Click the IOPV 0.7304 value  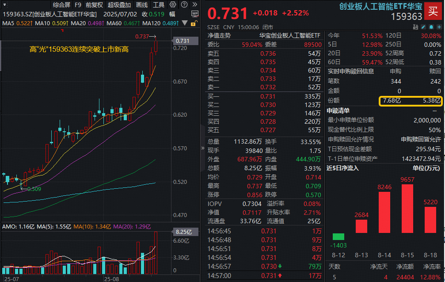pyautogui.click(x=252, y=204)
